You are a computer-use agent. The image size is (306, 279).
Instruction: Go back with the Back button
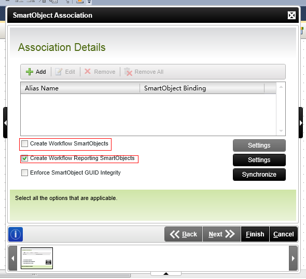[183, 234]
